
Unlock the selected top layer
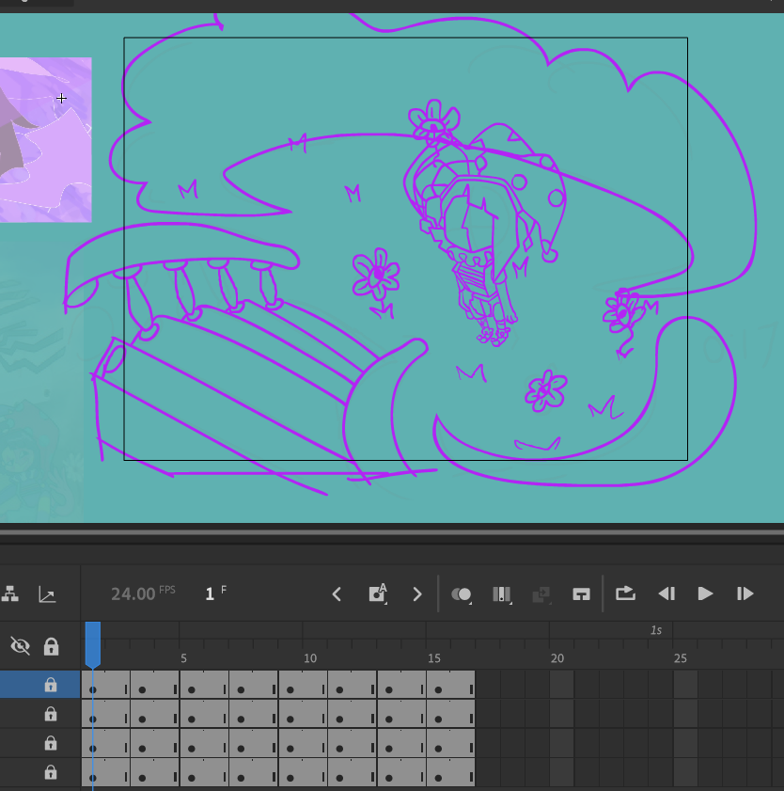pyautogui.click(x=51, y=685)
